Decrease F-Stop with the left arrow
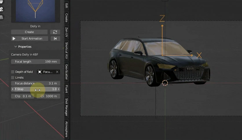 [13, 89]
